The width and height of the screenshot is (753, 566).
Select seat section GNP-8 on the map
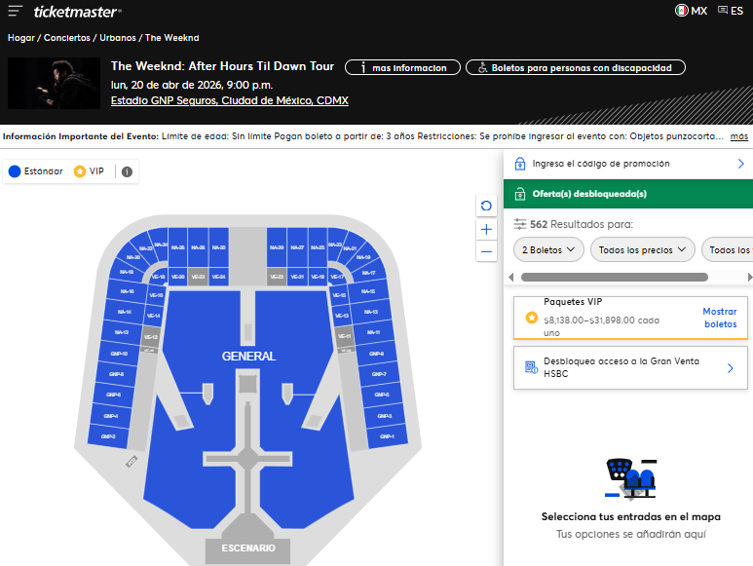coord(116,374)
